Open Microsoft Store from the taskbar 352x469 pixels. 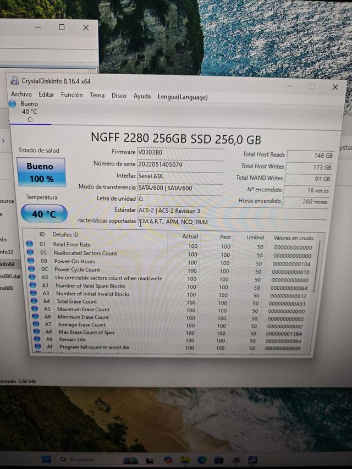[219, 460]
